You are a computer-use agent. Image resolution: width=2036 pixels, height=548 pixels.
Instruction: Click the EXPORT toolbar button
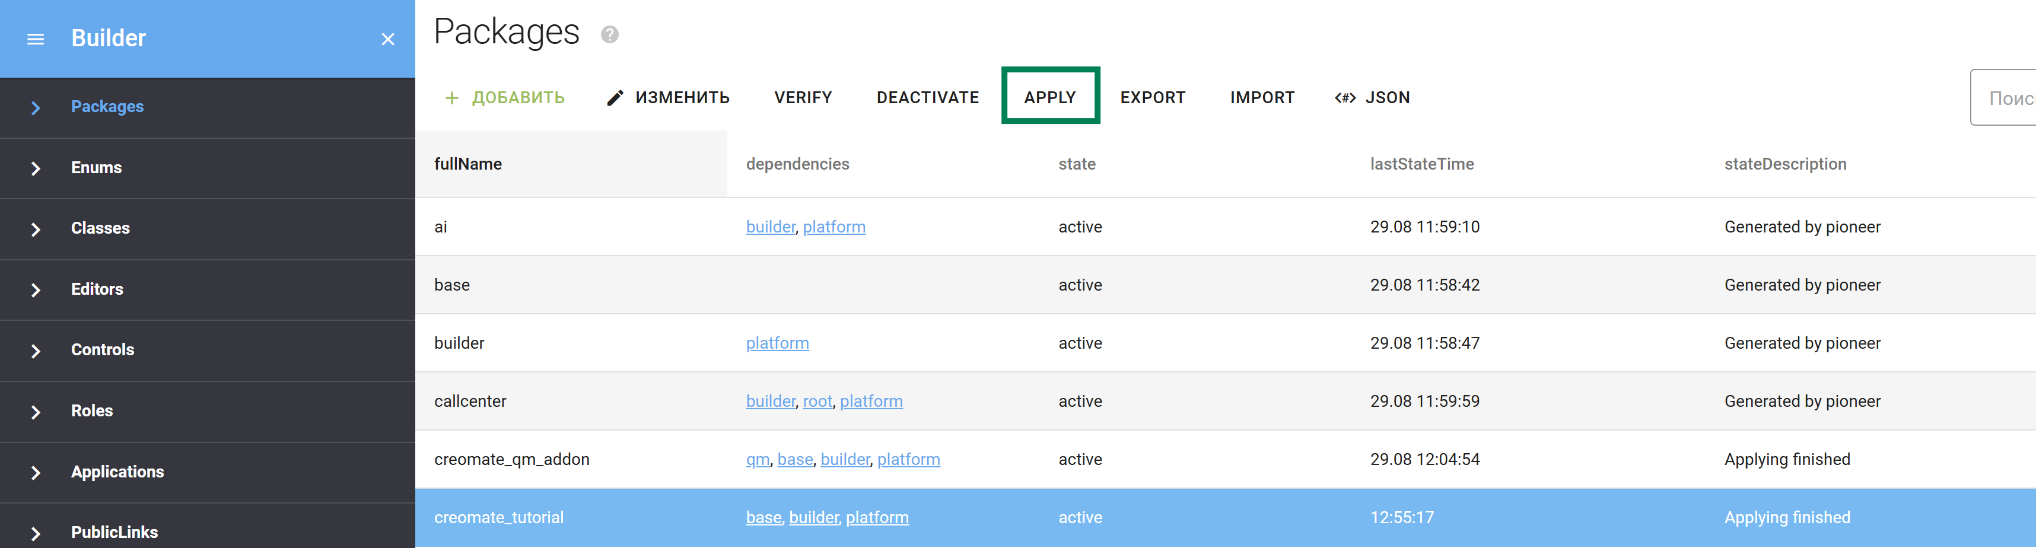click(x=1152, y=98)
